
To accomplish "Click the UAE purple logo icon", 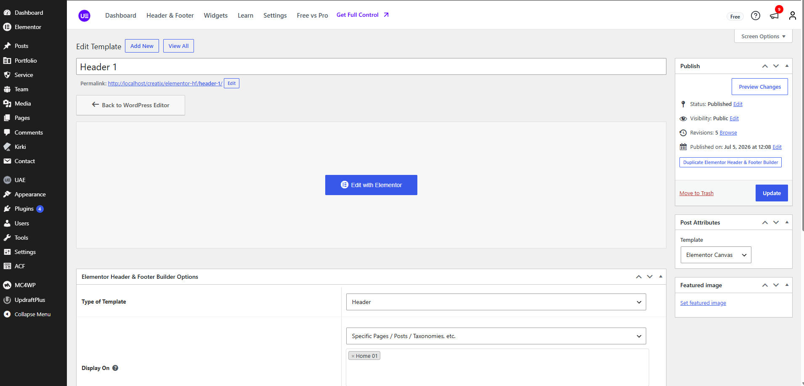I will (x=84, y=16).
